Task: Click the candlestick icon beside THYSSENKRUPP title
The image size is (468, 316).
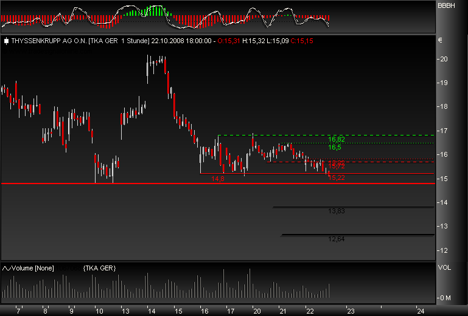Action: click(x=6, y=41)
